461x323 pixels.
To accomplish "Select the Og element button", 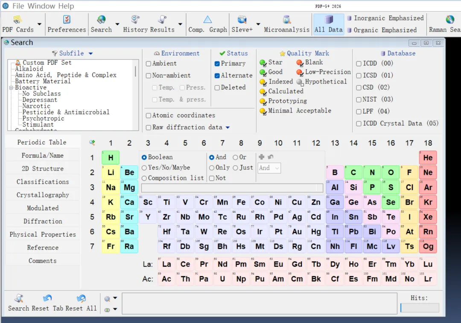I will [x=428, y=246].
